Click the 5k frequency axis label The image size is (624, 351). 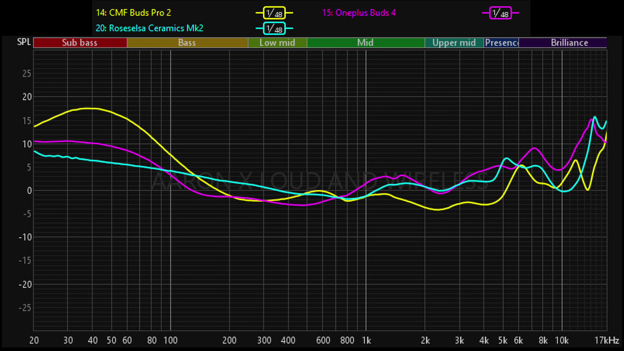pyautogui.click(x=503, y=340)
